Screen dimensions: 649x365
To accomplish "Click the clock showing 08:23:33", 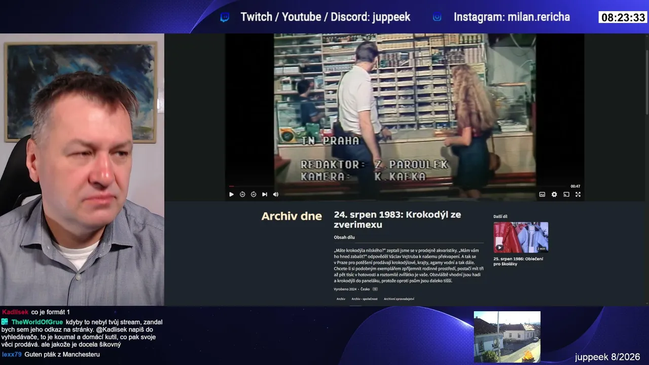I will coord(623,18).
